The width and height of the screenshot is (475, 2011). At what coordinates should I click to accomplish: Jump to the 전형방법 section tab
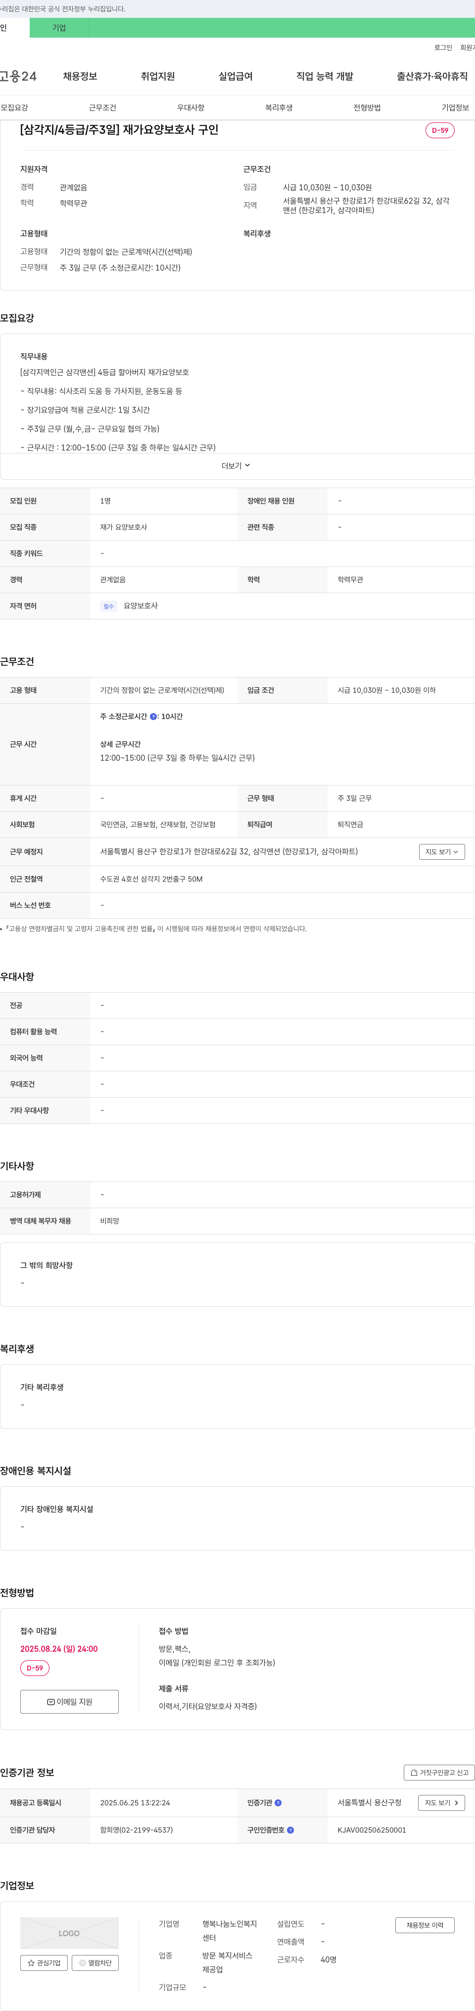click(367, 108)
